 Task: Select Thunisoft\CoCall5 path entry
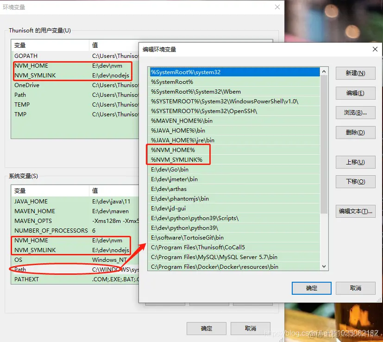click(234, 247)
